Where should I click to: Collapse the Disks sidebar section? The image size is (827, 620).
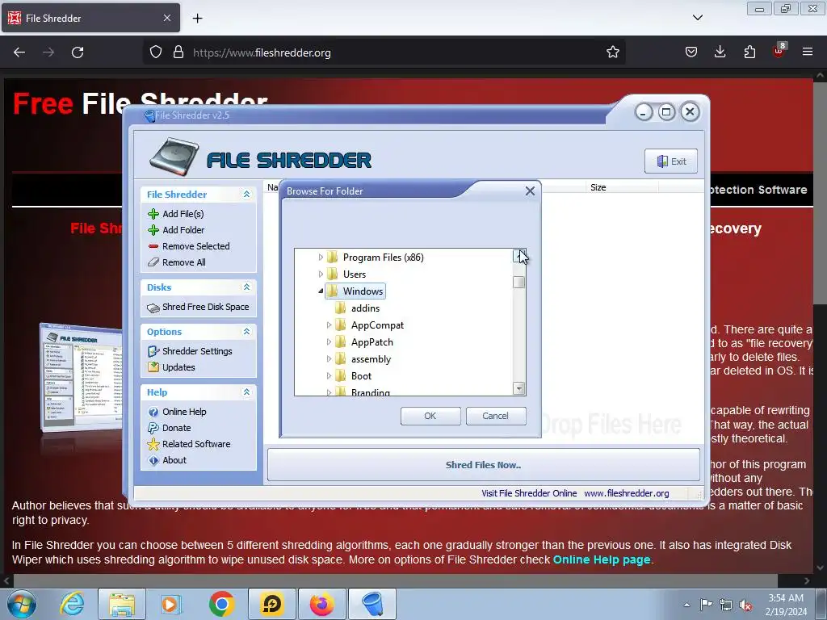pos(246,287)
